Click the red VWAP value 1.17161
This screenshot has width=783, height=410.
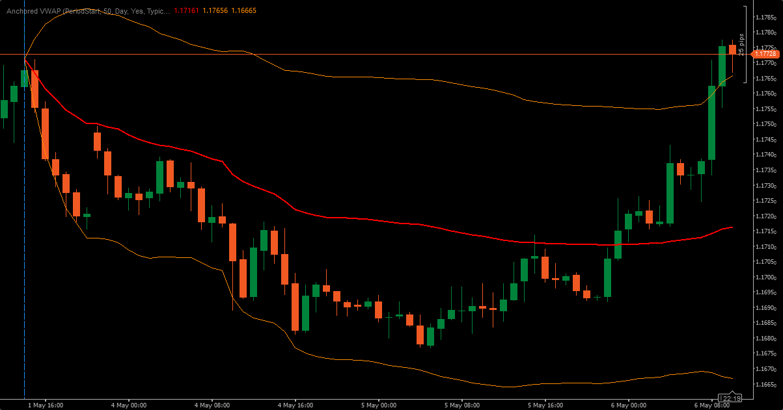point(187,11)
